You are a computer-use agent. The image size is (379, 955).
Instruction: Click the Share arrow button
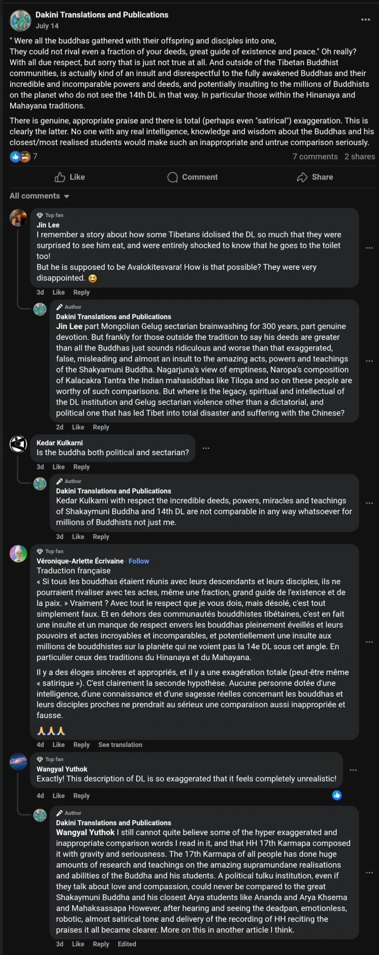(315, 177)
